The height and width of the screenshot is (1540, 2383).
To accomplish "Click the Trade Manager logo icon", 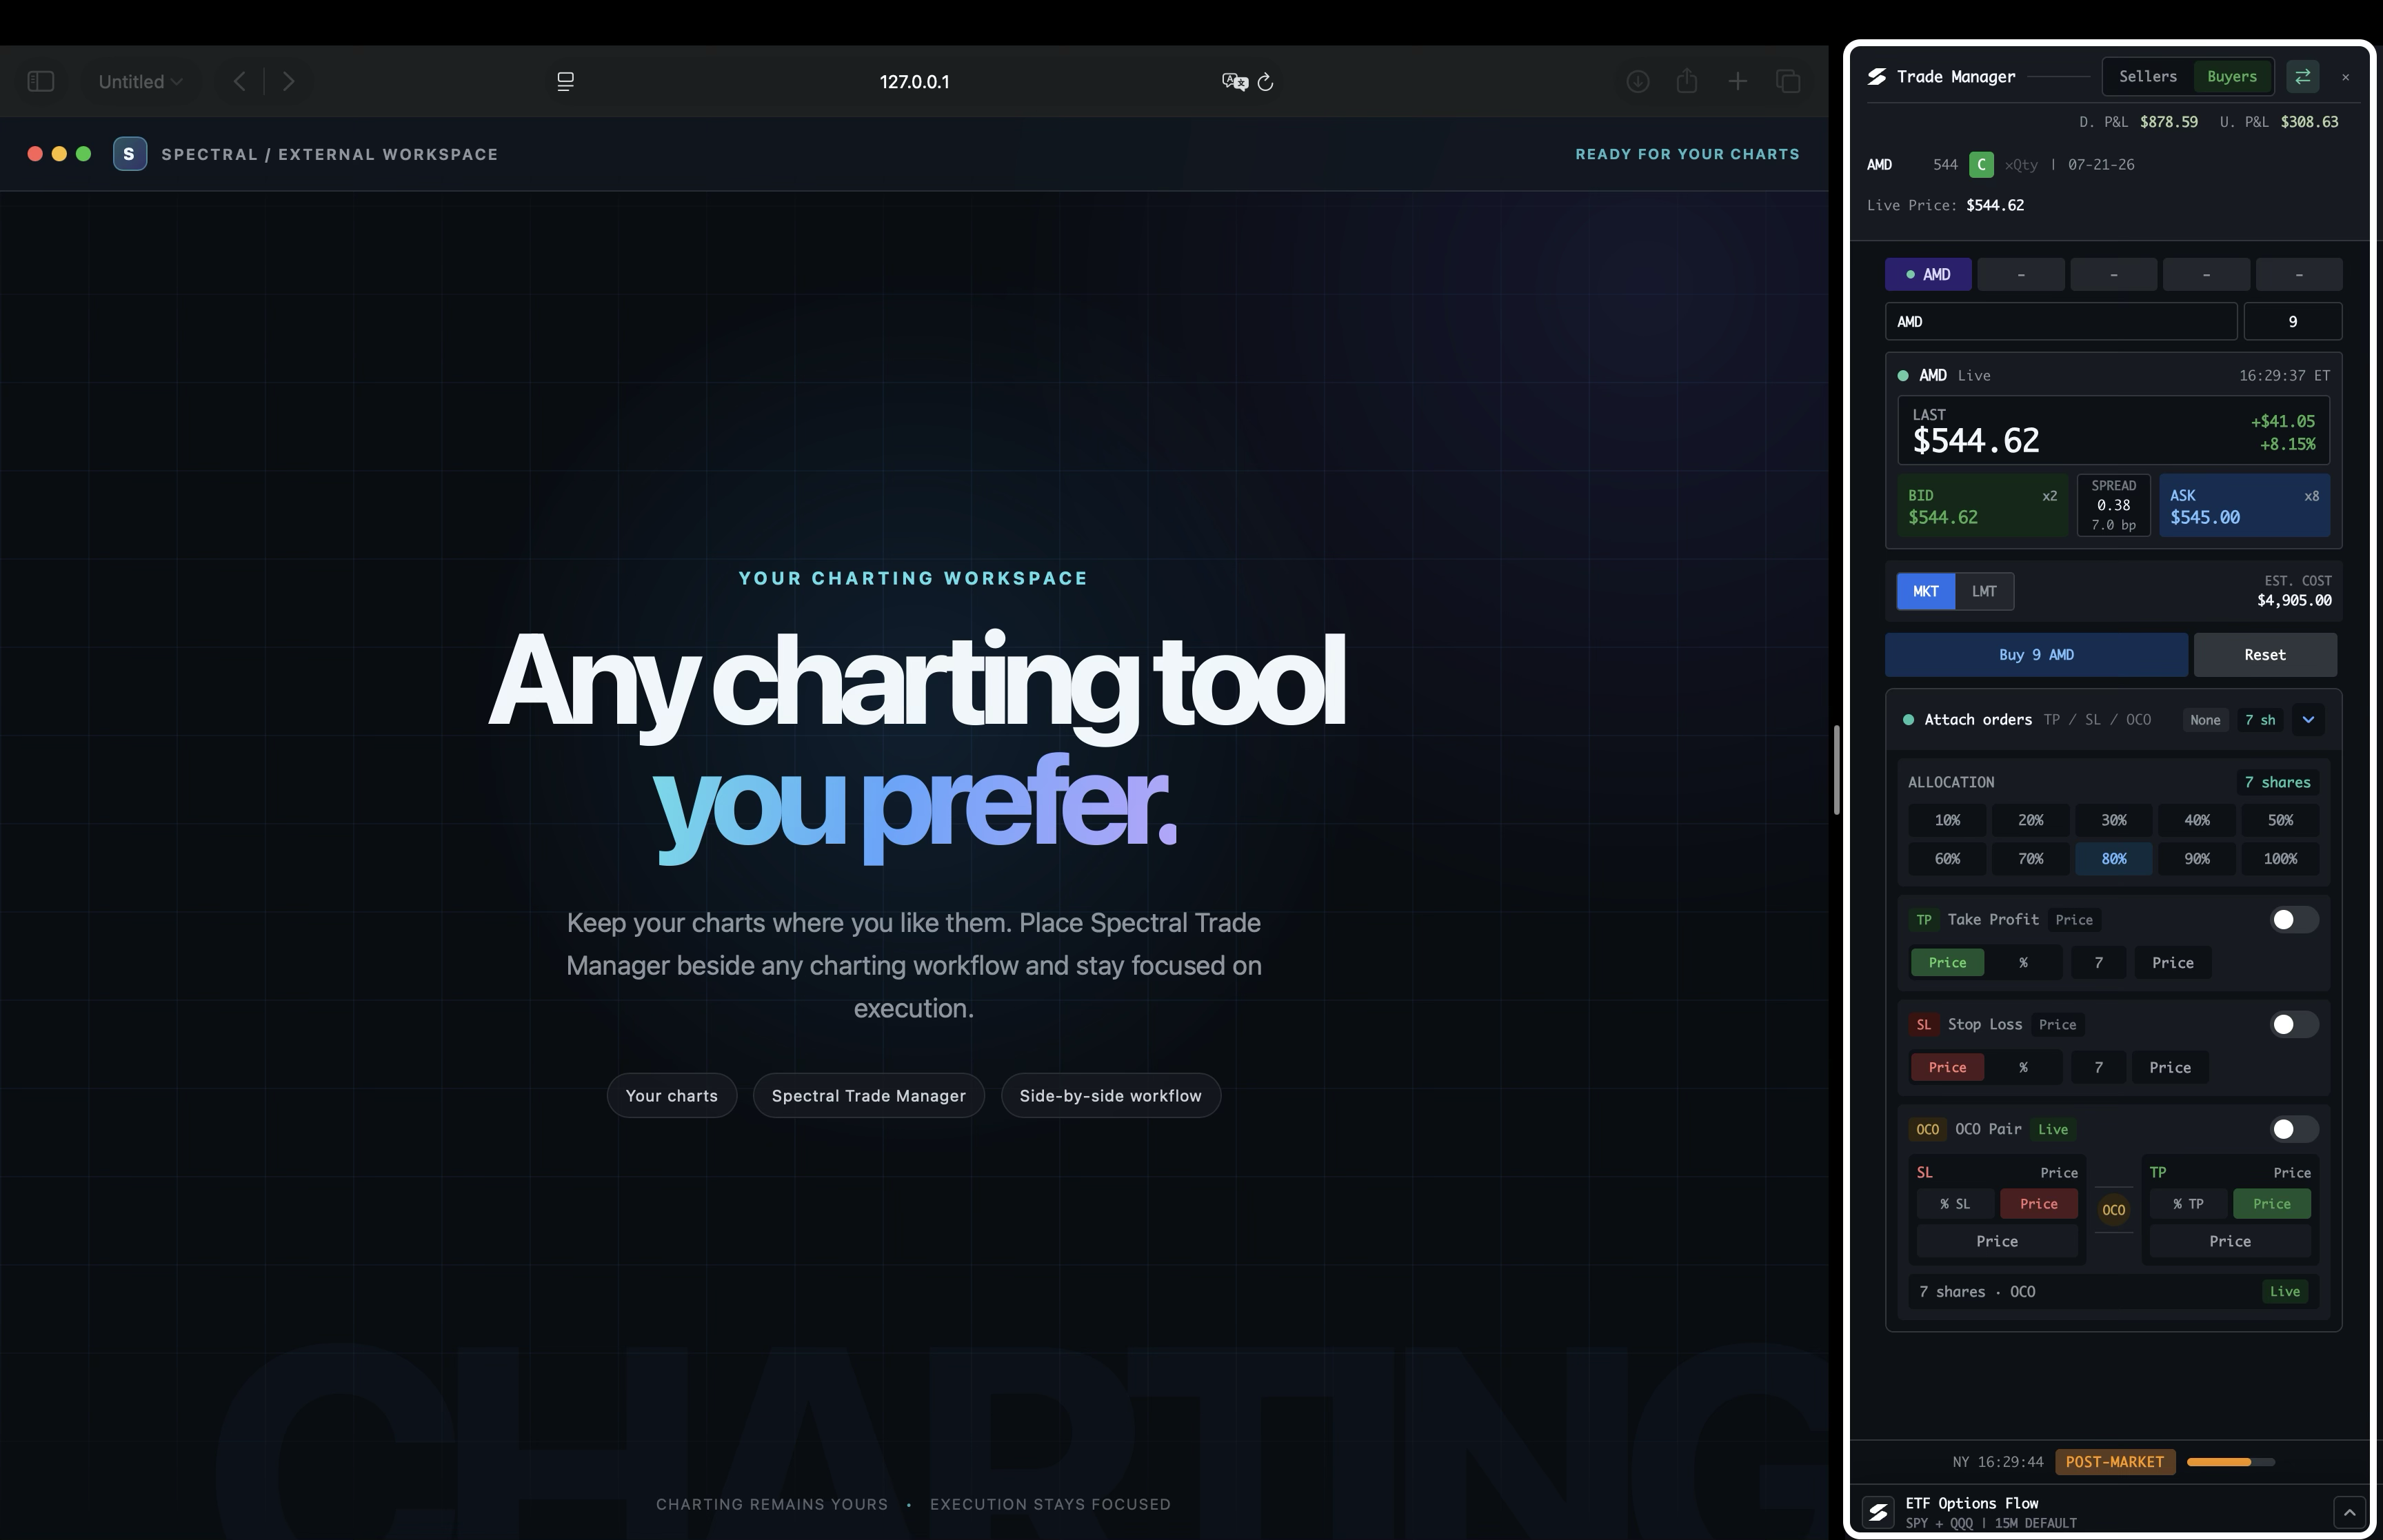I will point(1877,77).
